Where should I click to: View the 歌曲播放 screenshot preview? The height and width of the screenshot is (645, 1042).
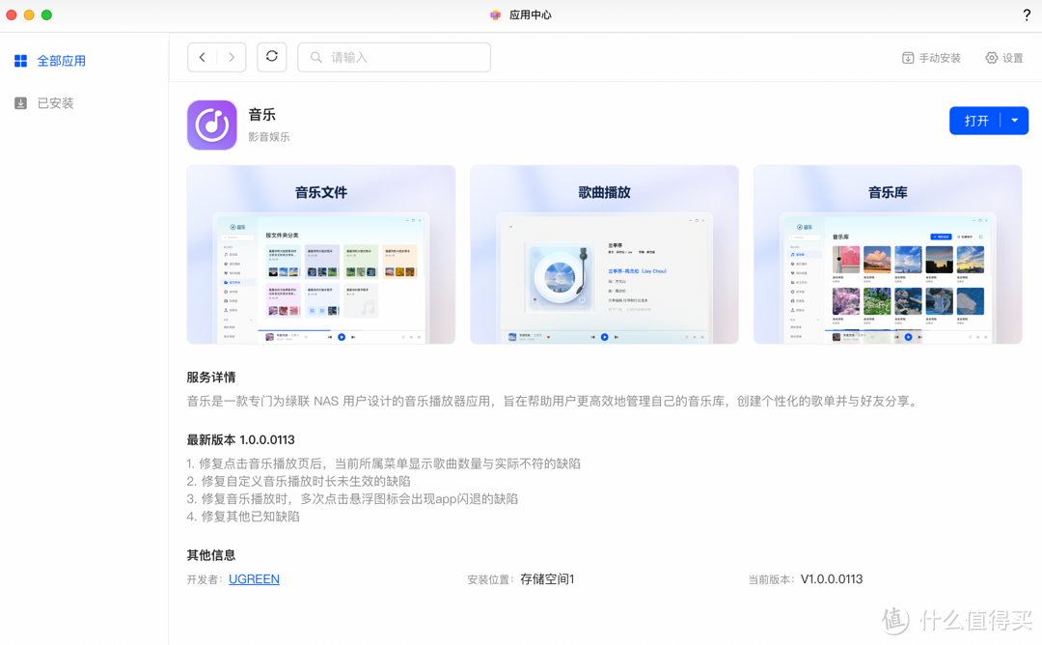604,254
